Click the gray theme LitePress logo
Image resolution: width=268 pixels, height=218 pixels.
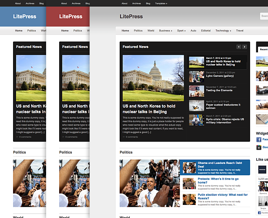click(131, 17)
